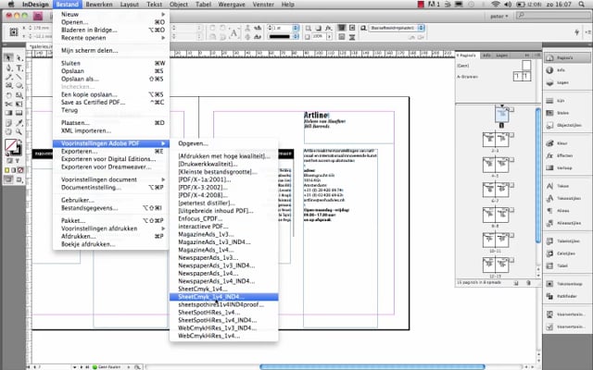Click the stroke style black line preview
The height and width of the screenshot is (370, 593).
click(279, 37)
